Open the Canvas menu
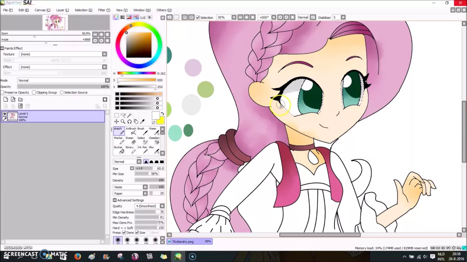The height and width of the screenshot is (262, 467). tap(42, 10)
